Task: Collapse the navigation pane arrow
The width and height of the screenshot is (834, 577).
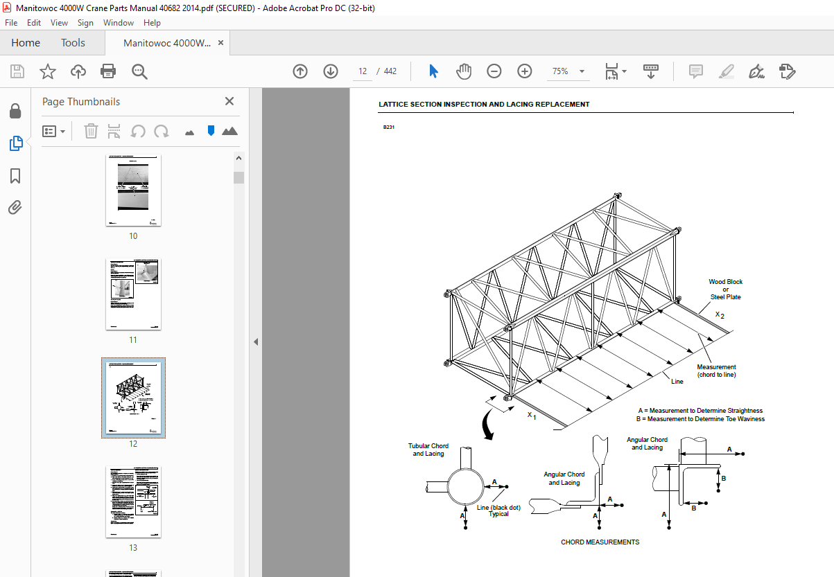Action: pos(255,341)
